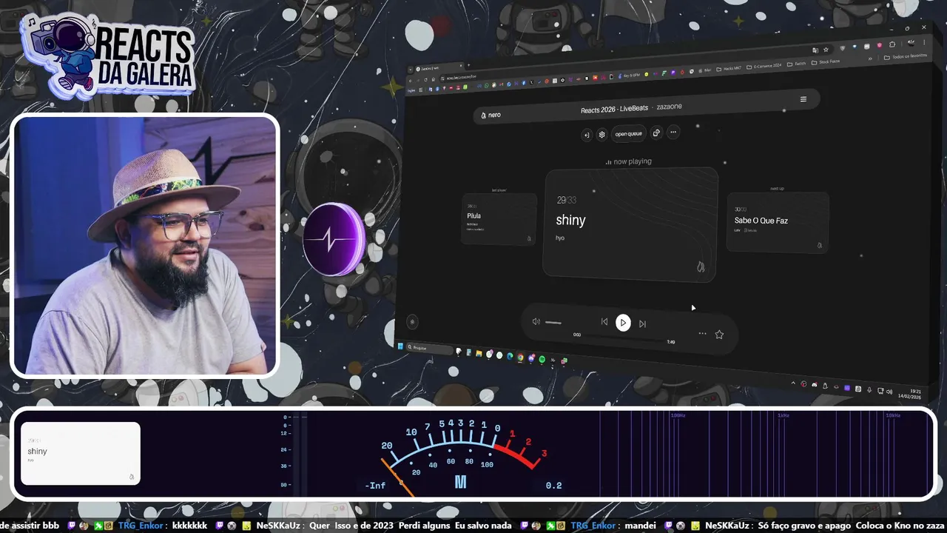Screen dimensions: 947x533
Task: Click the flame icon on Sabe O Que Faz card
Action: [x=819, y=245]
